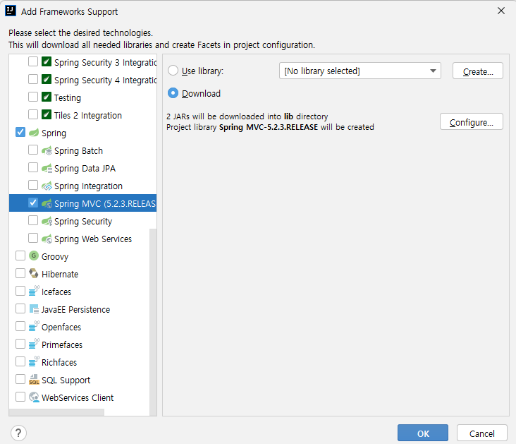Select the Download radio button

point(173,93)
